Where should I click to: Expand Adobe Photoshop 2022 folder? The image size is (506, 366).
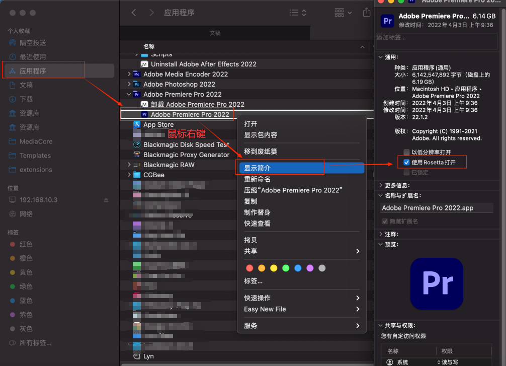[129, 84]
